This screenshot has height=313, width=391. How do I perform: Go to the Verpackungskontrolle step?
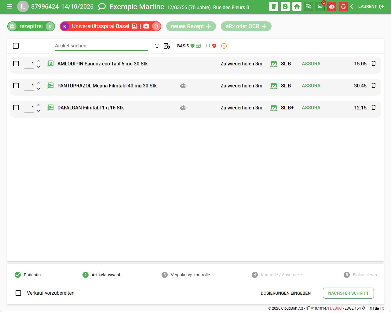coord(186,275)
